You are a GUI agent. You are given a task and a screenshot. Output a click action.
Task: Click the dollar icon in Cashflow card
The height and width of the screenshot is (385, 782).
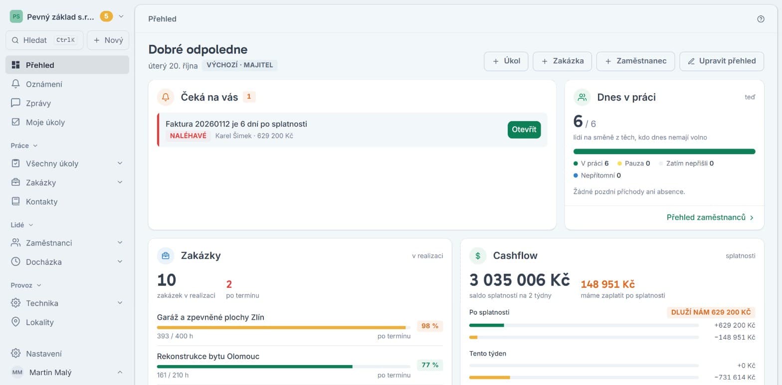[x=478, y=256]
